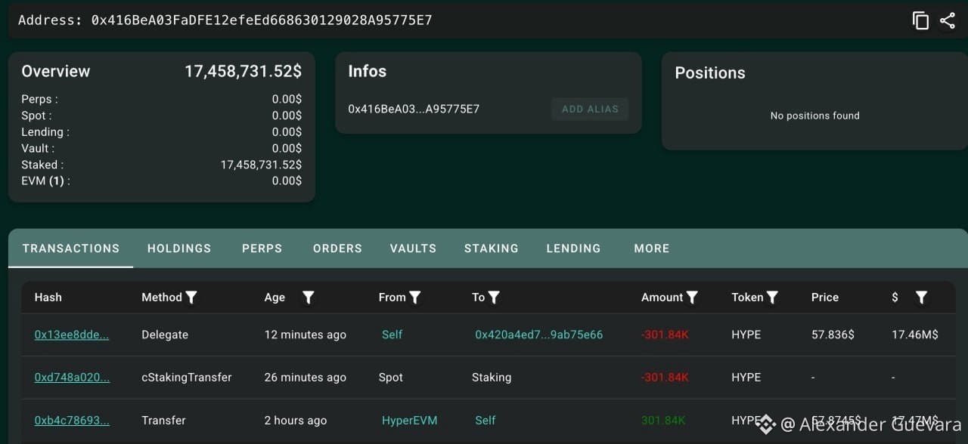Click the EVM (1) row label
This screenshot has width=968, height=444.
coord(45,181)
